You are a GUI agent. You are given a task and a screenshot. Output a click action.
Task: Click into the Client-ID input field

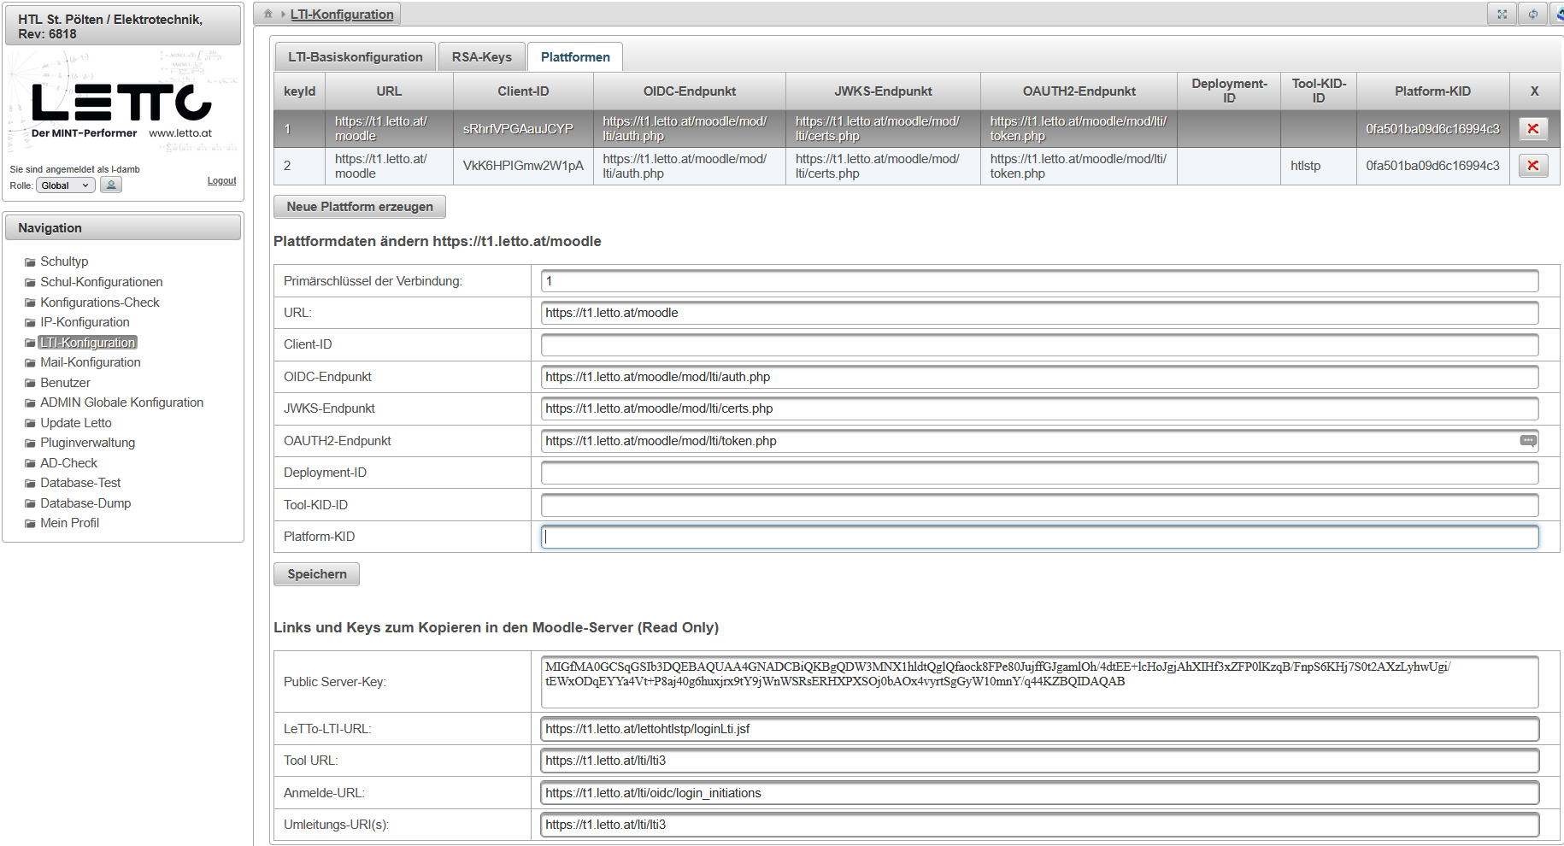pyautogui.click(x=1038, y=345)
